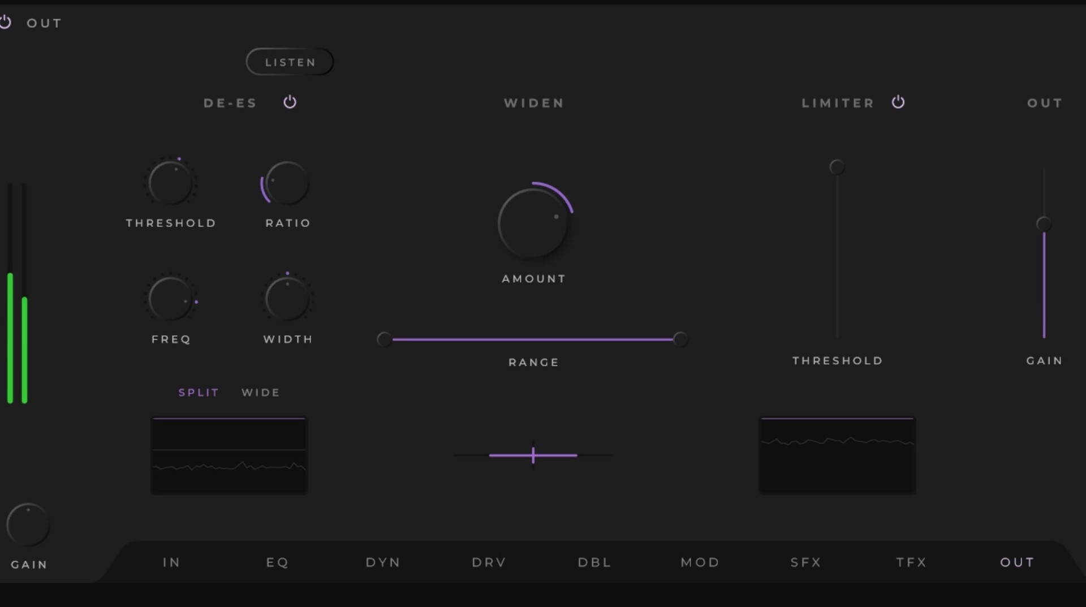Click the right Range slider handle
Viewport: 1086px width, 607px height.
tap(680, 339)
